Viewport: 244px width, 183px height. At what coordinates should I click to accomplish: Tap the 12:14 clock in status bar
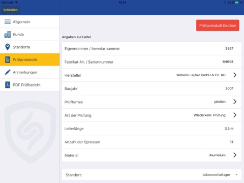click(x=122, y=3)
